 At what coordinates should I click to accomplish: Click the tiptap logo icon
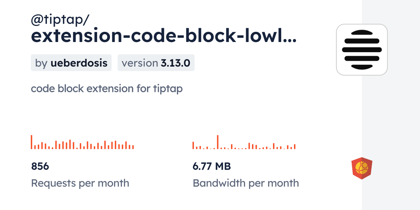pyautogui.click(x=362, y=50)
